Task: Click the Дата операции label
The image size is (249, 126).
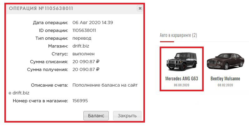Action: [x=51, y=23]
